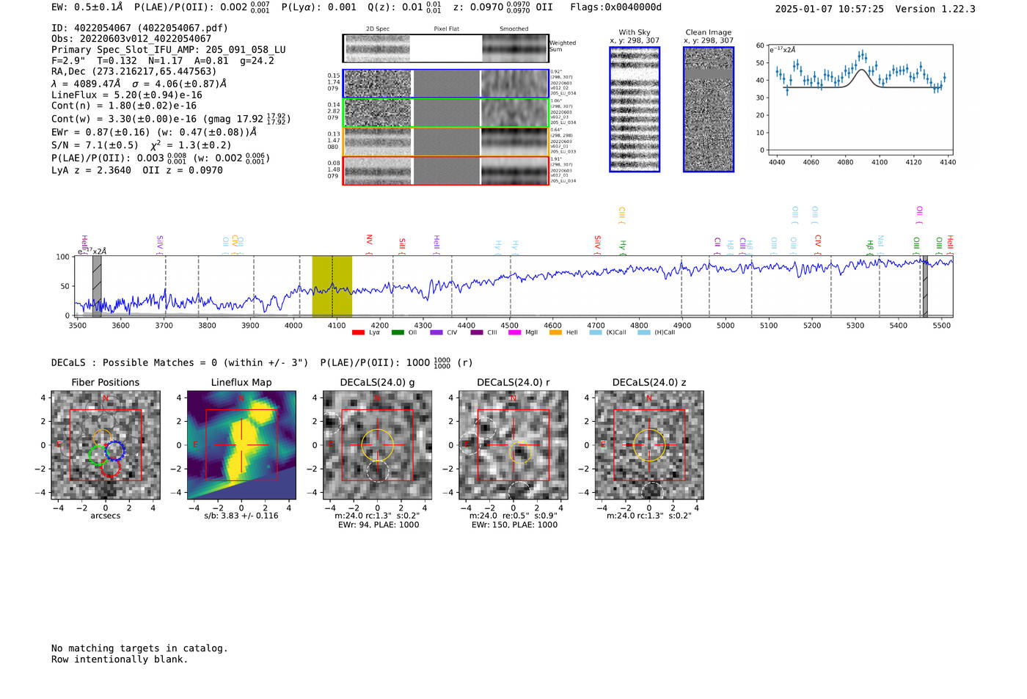Click the s/b: 3.83 +/- 0.116 caption
The image size is (1027, 699).
[241, 516]
